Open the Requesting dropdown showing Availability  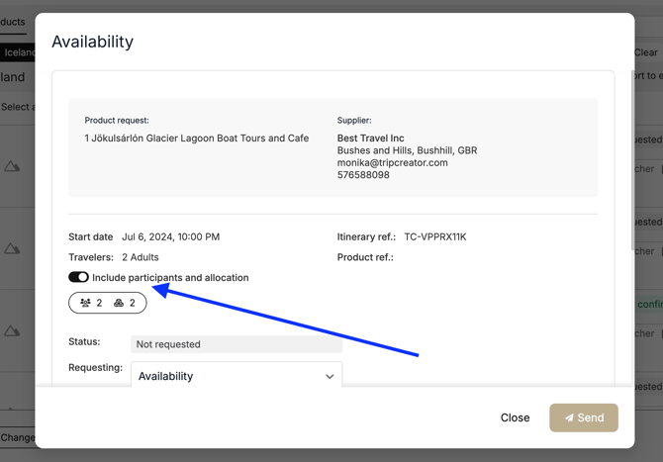(237, 376)
